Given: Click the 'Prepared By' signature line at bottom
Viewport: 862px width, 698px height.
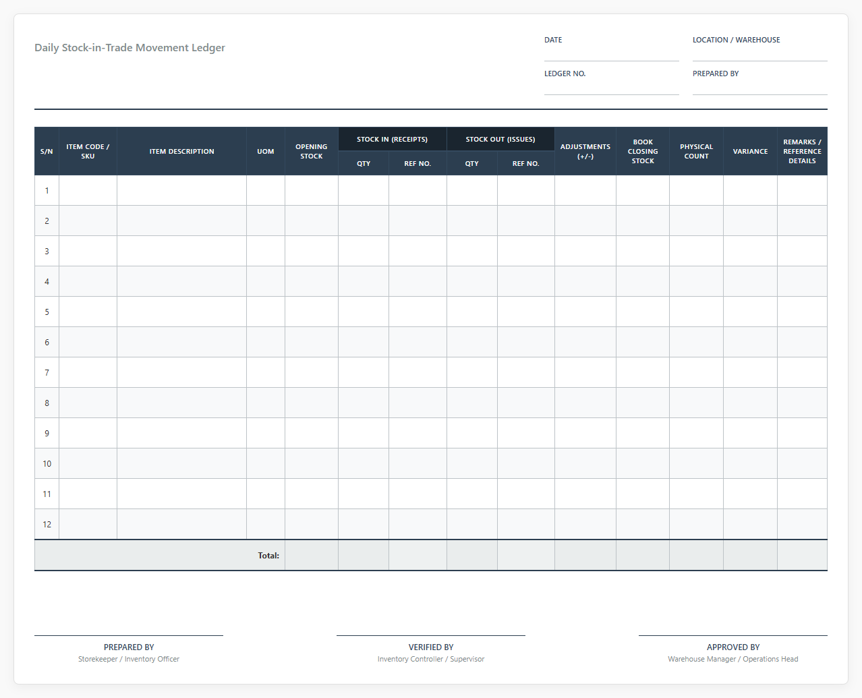Looking at the screenshot, I should pos(129,635).
